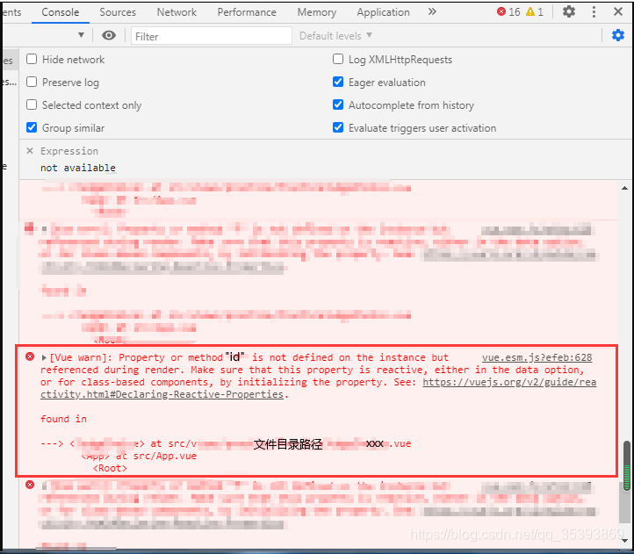Enable the Hide network checkbox

(x=32, y=60)
